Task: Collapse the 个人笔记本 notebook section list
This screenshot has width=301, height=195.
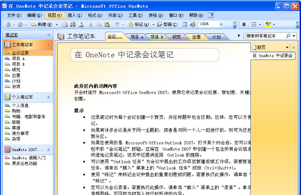Action: point(48,97)
